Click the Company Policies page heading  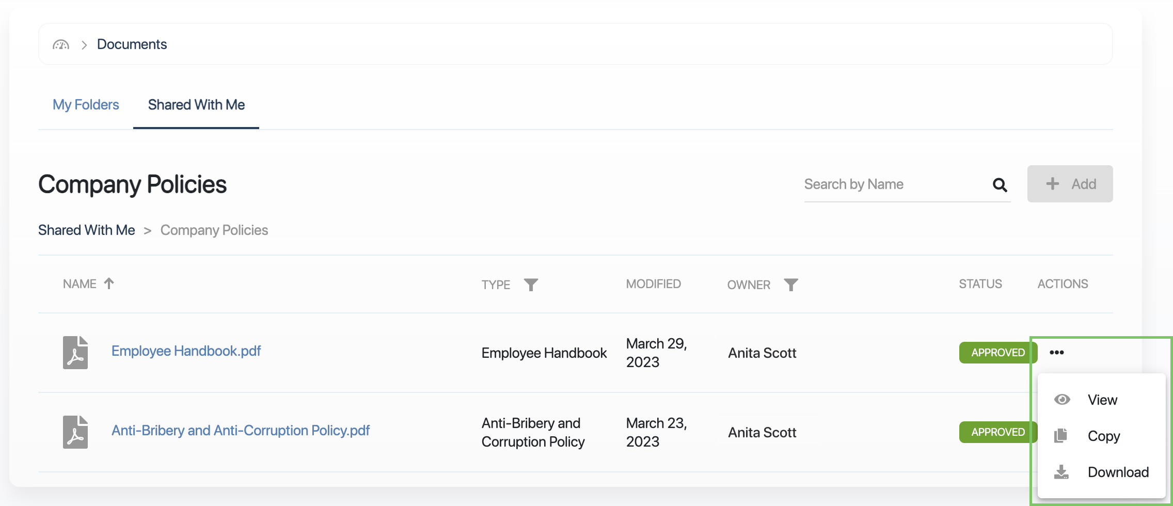click(x=132, y=185)
